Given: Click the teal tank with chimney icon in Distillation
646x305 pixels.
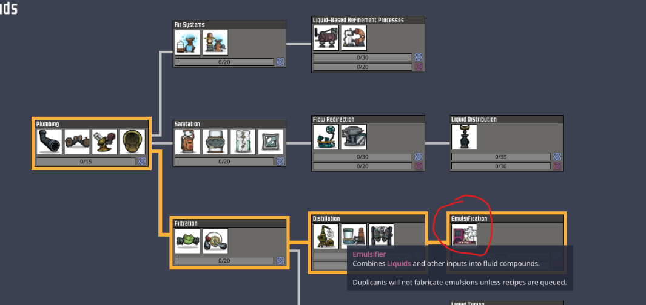Looking at the screenshot, I should coord(354,236).
